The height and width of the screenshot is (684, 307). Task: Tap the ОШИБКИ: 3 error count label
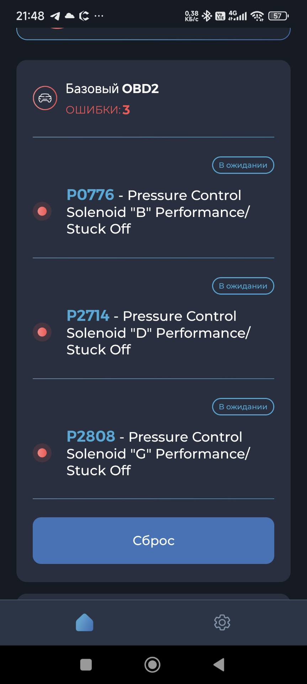click(98, 110)
